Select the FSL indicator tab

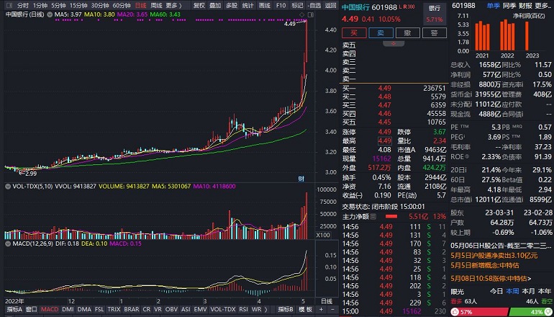[x=99, y=309]
